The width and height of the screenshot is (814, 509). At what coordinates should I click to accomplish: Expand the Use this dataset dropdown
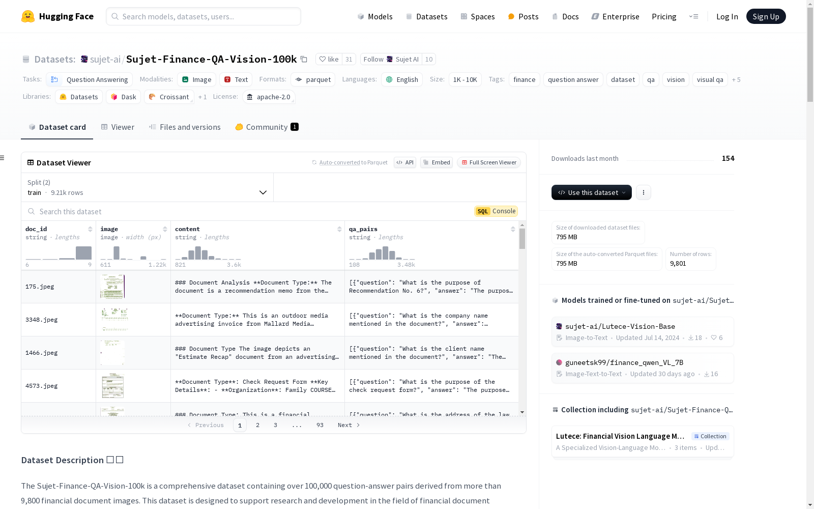[592, 192]
